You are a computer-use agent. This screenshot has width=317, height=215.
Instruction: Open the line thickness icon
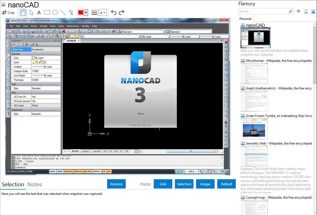click(x=94, y=12)
